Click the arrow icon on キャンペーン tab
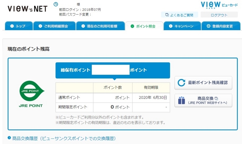Viewport: 242px width, 144px height. (171, 26)
